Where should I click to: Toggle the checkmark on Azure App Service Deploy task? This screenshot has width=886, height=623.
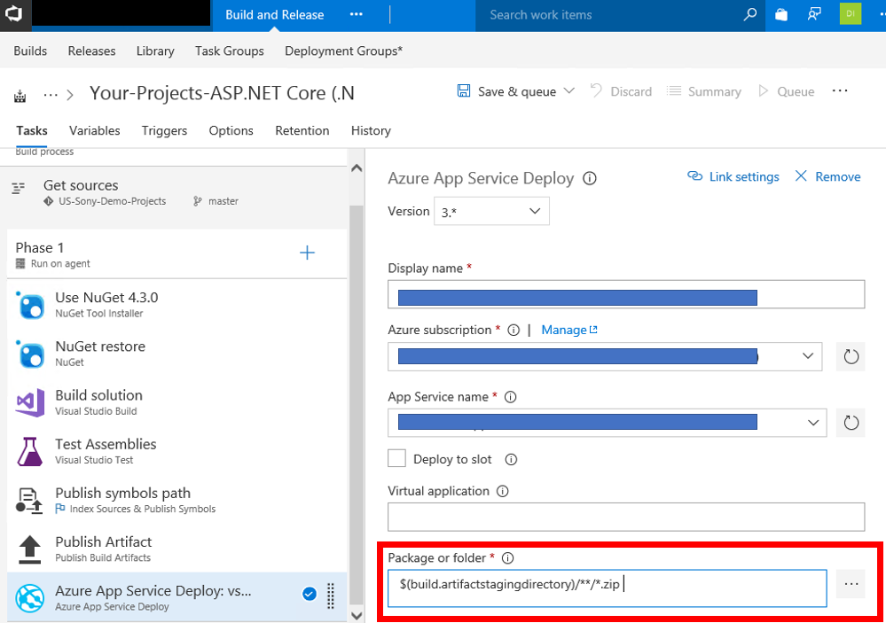click(x=310, y=594)
